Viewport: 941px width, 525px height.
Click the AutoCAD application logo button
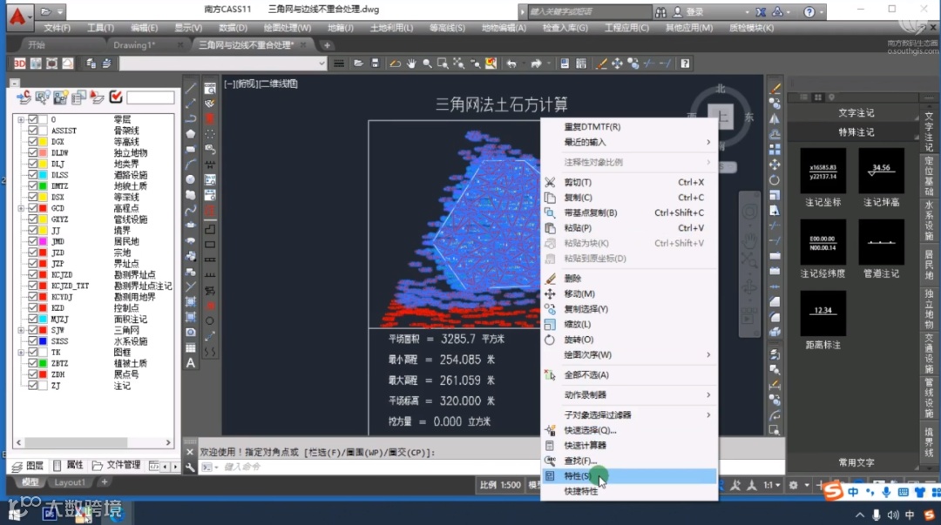(18, 17)
